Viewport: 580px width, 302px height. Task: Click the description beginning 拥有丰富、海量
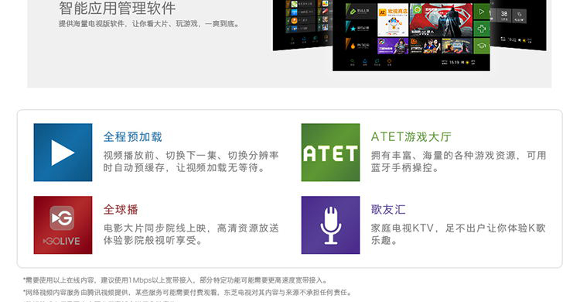point(459,161)
